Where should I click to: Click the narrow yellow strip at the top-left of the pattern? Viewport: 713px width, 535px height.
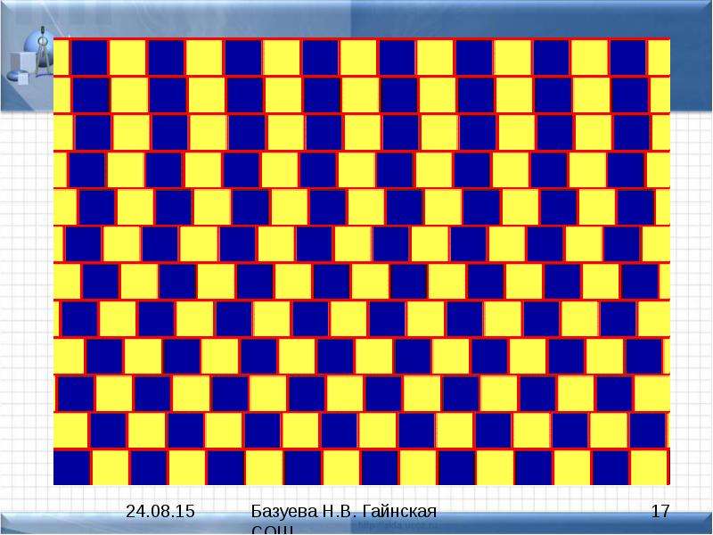coord(61,57)
